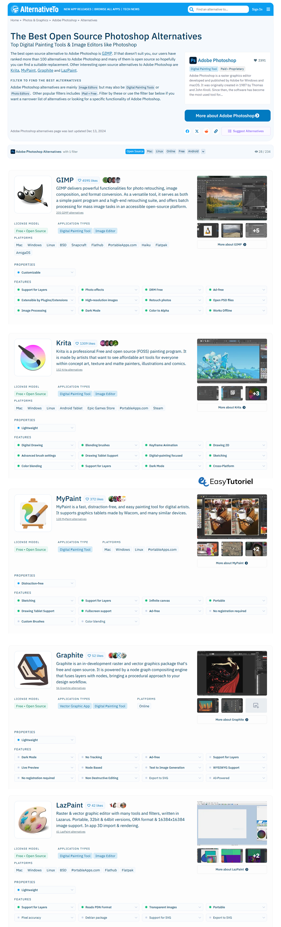Open More about Graphite link
The image size is (281, 927).
[232, 720]
